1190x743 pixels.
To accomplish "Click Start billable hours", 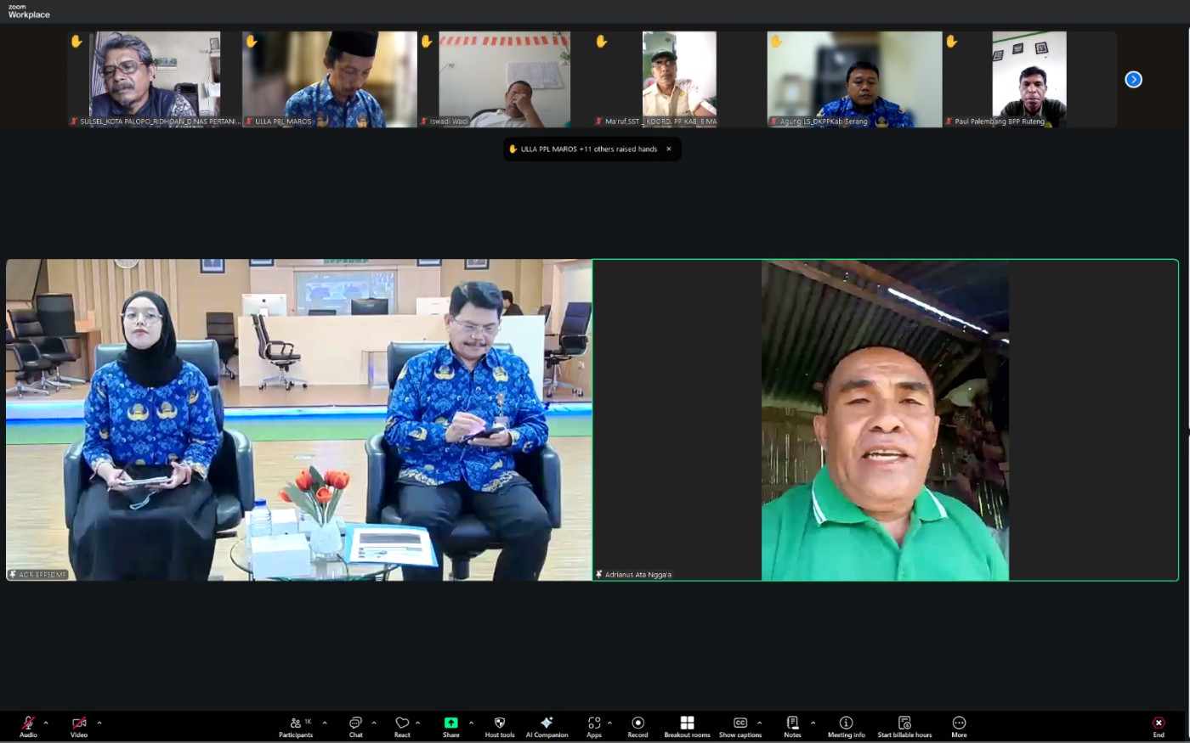I will pos(904,726).
